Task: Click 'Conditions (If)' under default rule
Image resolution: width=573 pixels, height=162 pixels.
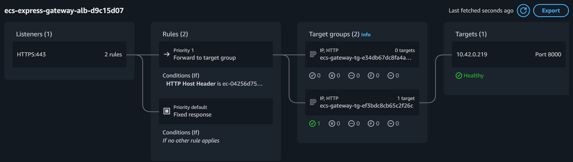Action: (181, 133)
